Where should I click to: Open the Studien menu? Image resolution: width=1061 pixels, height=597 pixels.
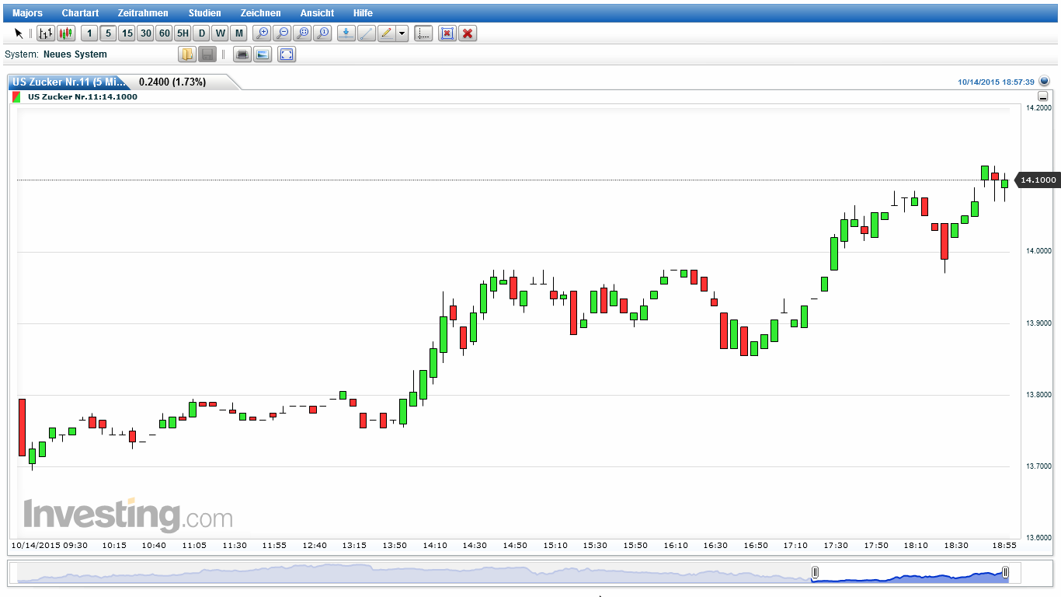click(x=204, y=13)
